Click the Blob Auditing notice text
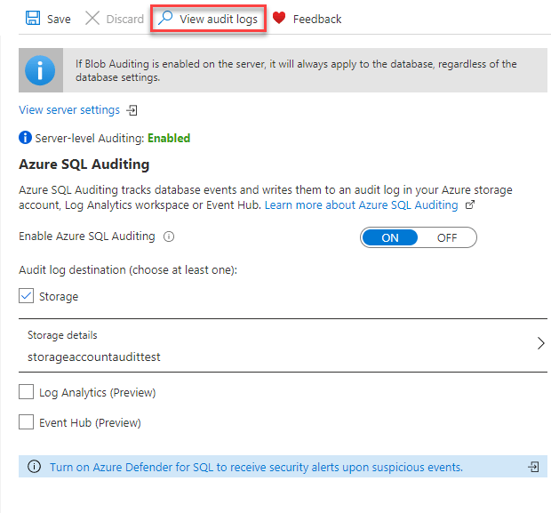The image size is (551, 513). pyautogui.click(x=296, y=70)
